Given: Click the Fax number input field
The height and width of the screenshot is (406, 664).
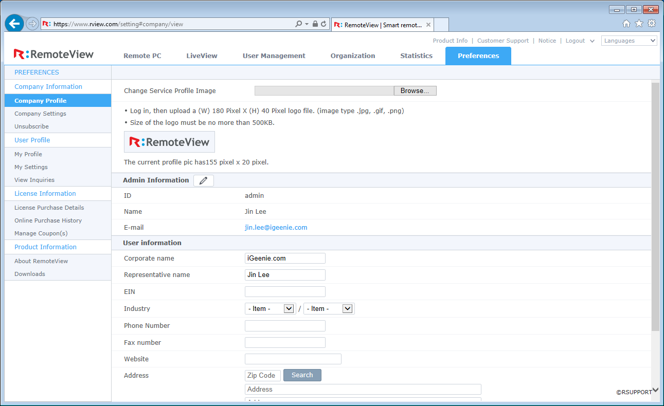Looking at the screenshot, I should point(285,342).
